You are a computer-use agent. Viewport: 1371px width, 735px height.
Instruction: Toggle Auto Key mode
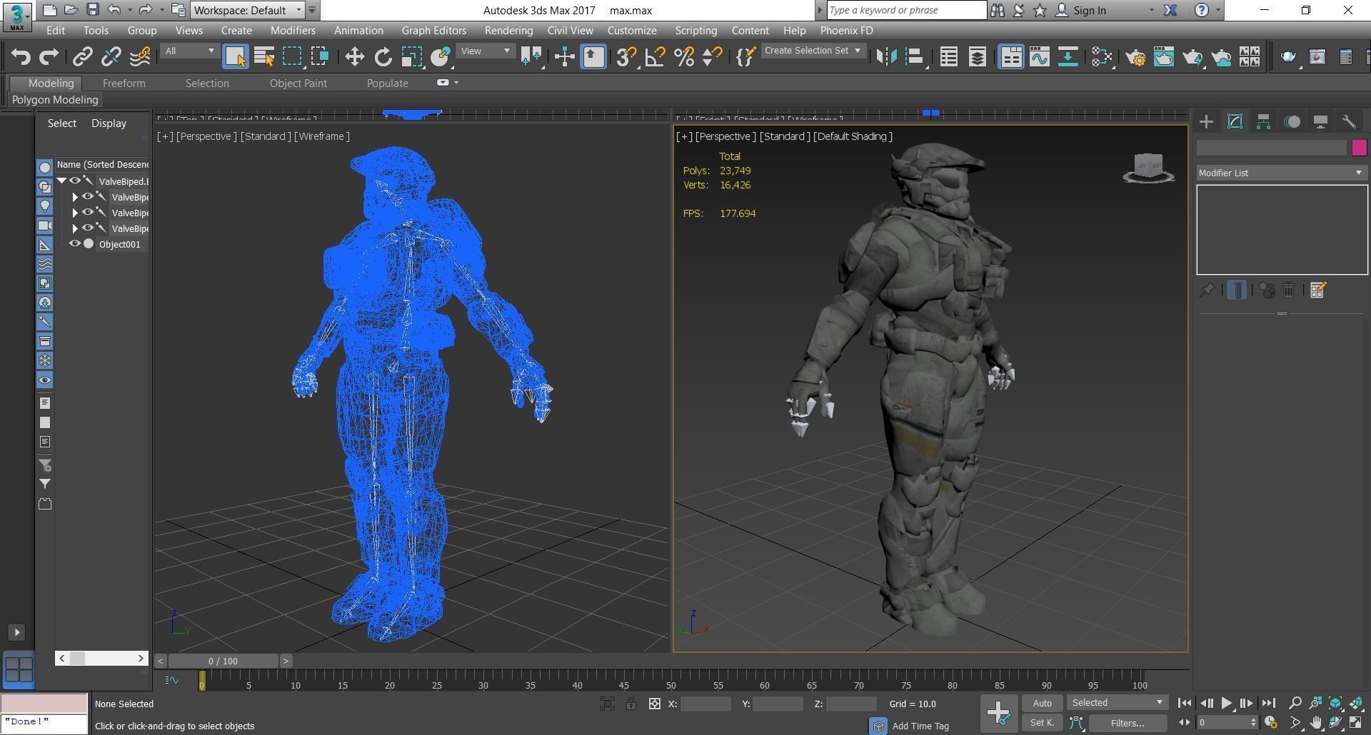tap(1042, 703)
